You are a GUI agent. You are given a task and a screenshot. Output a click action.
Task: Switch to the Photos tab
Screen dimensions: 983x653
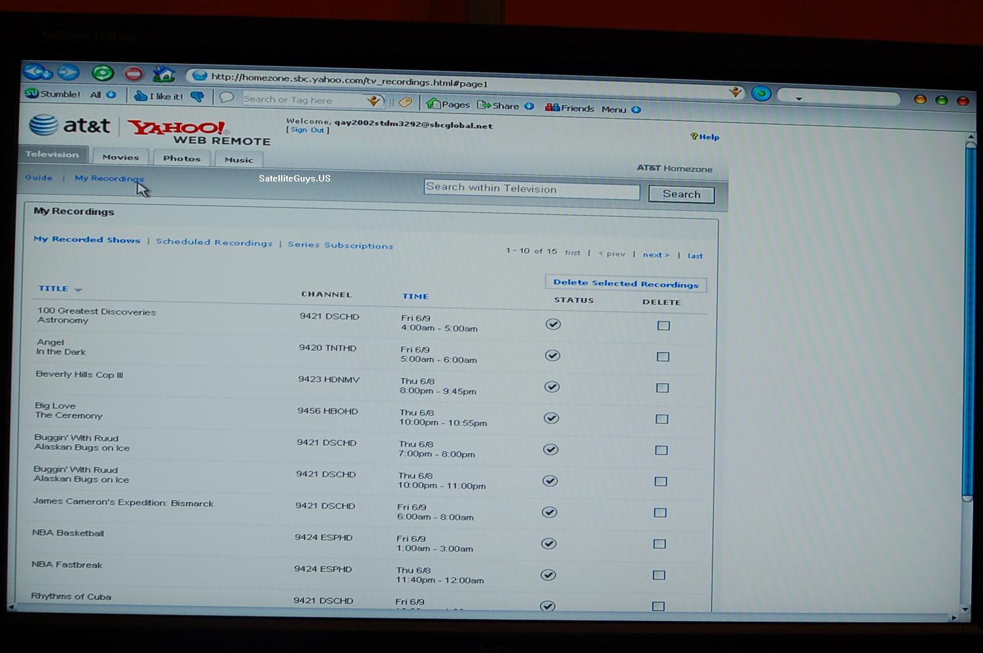(x=182, y=158)
